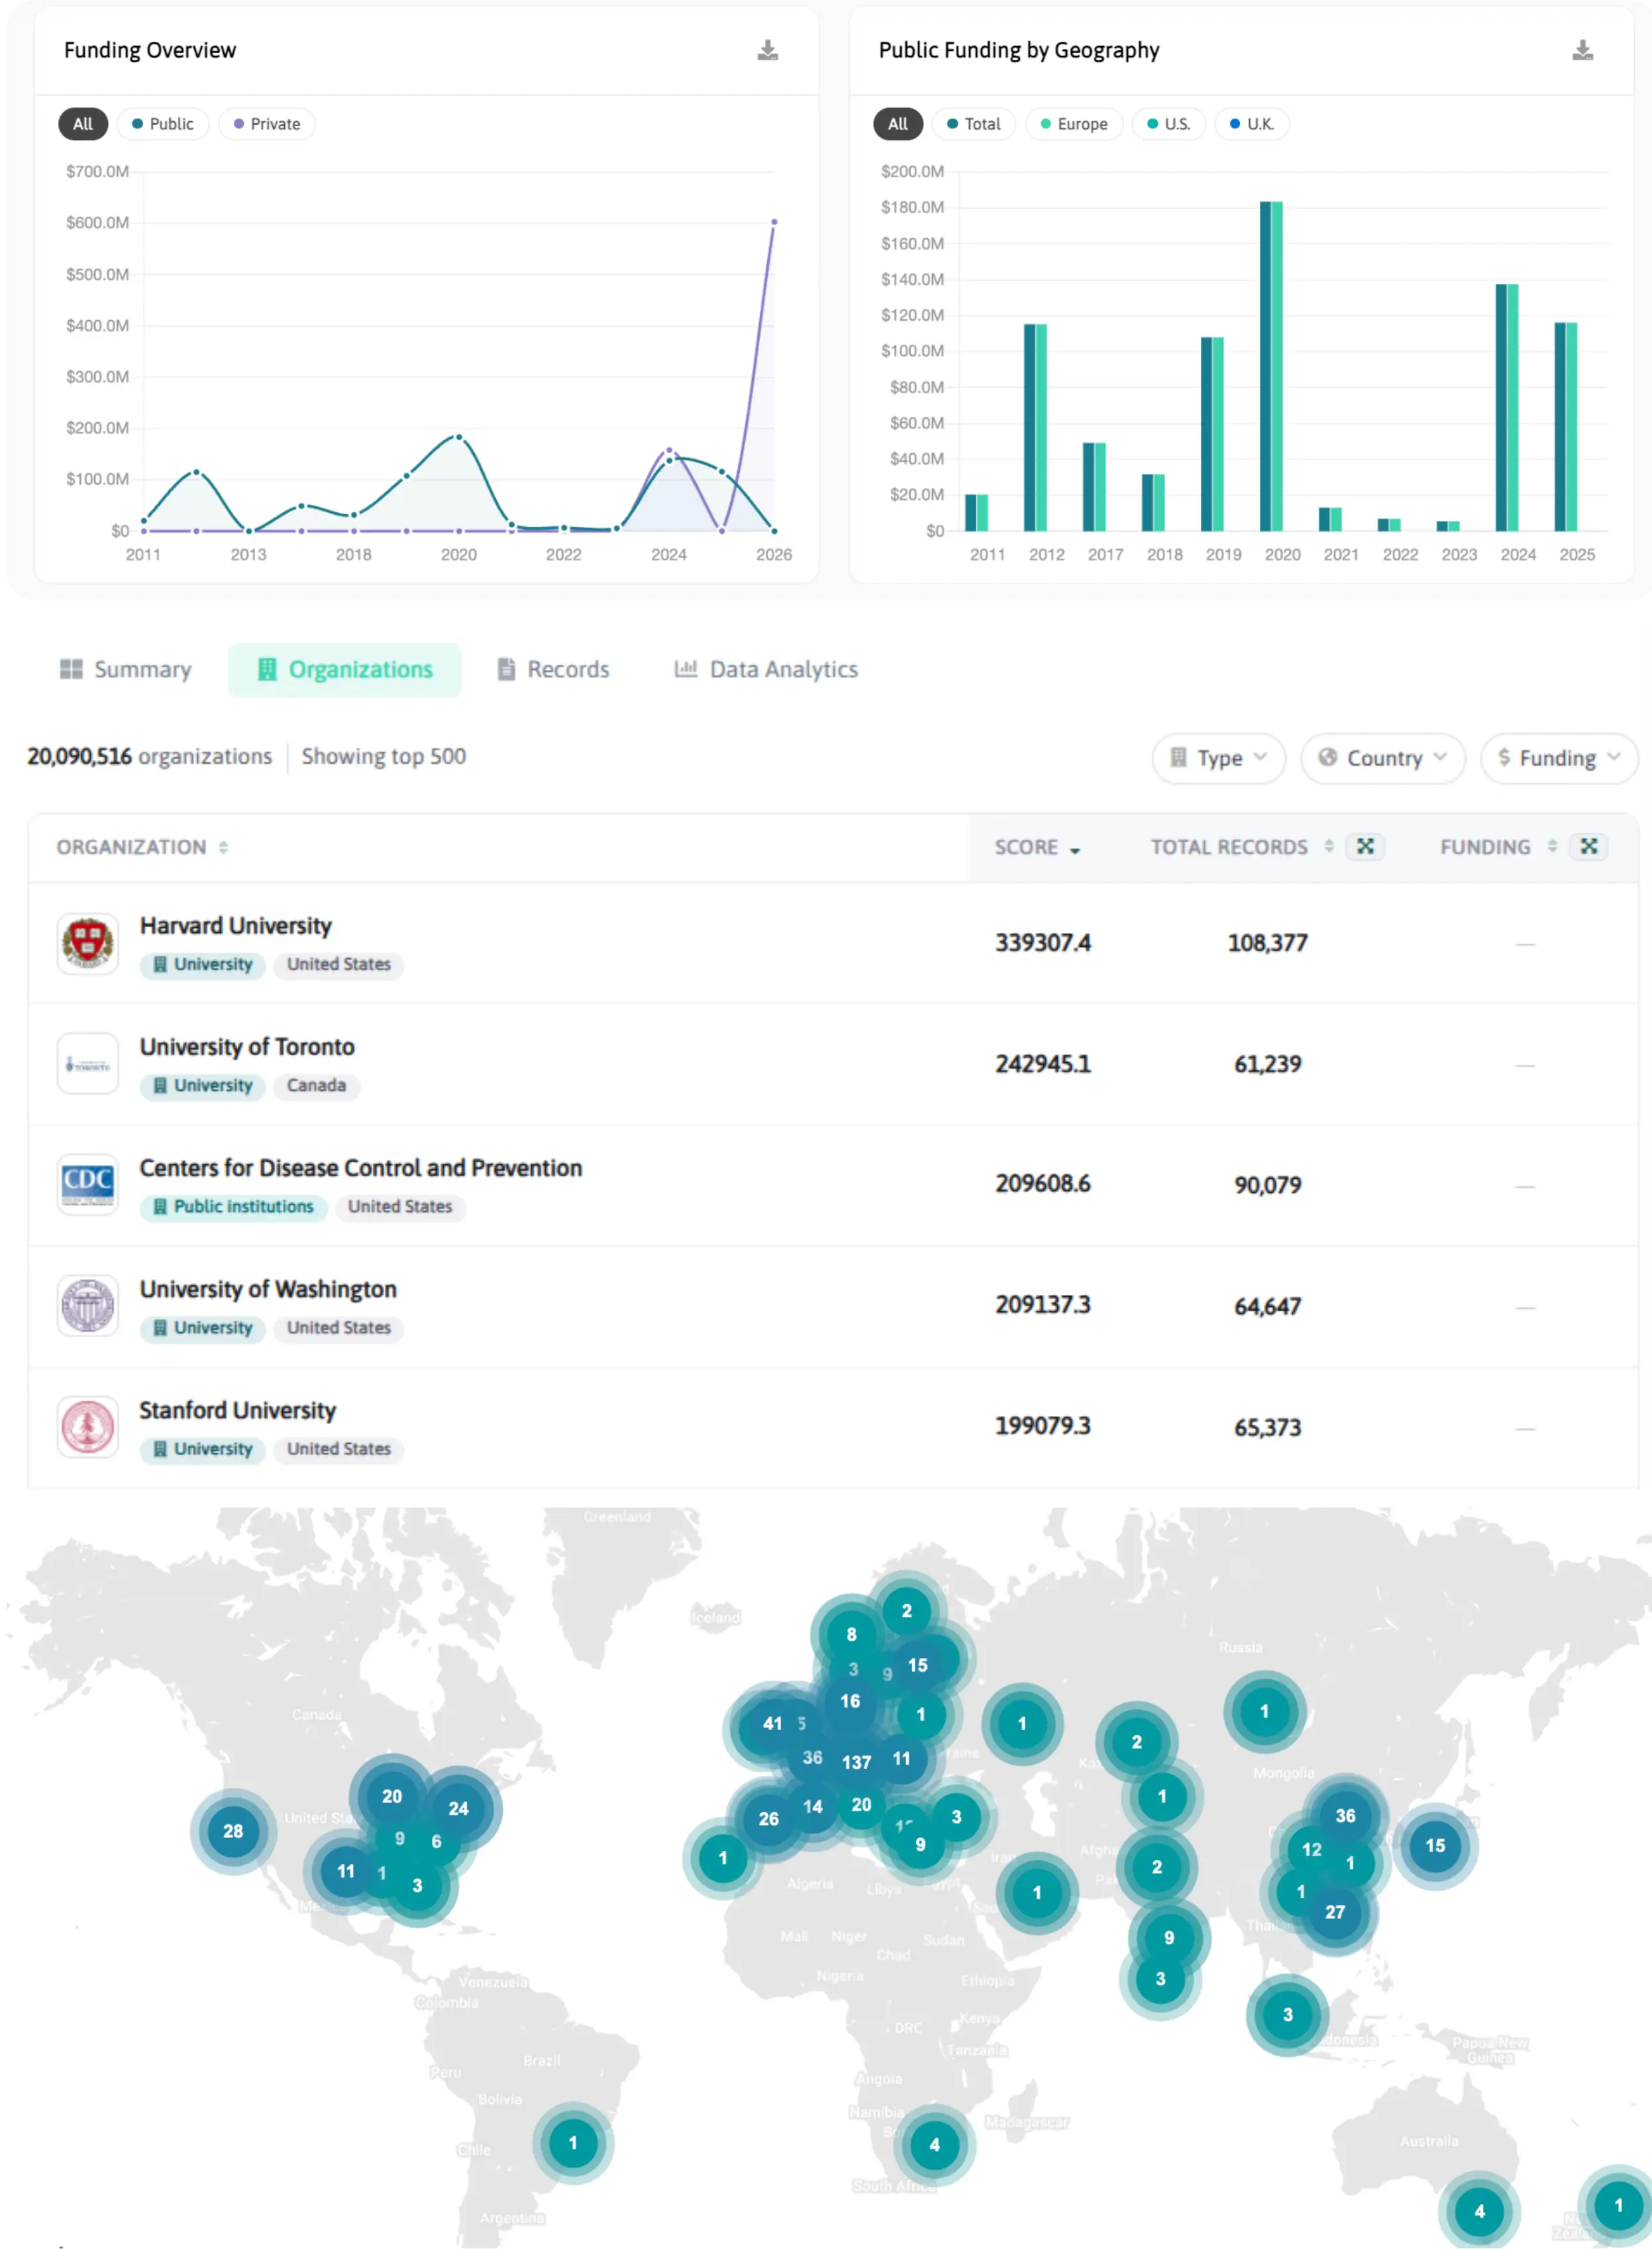This screenshot has width=1652, height=2249.
Task: Click the Canada tag under Toronto
Action: (x=316, y=1085)
